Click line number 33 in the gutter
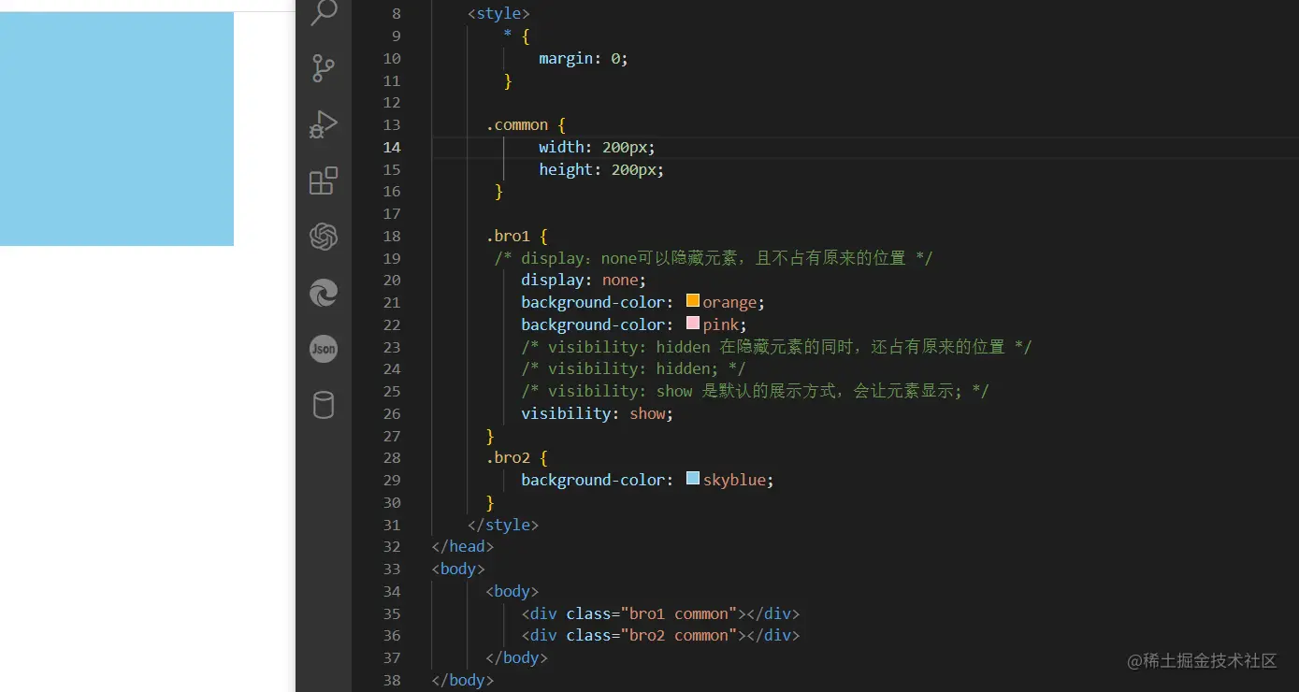 (392, 569)
